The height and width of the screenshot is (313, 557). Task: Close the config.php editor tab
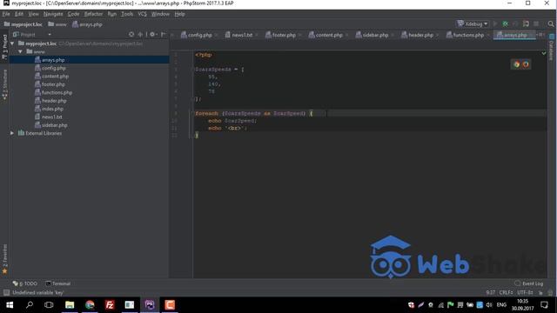216,35
